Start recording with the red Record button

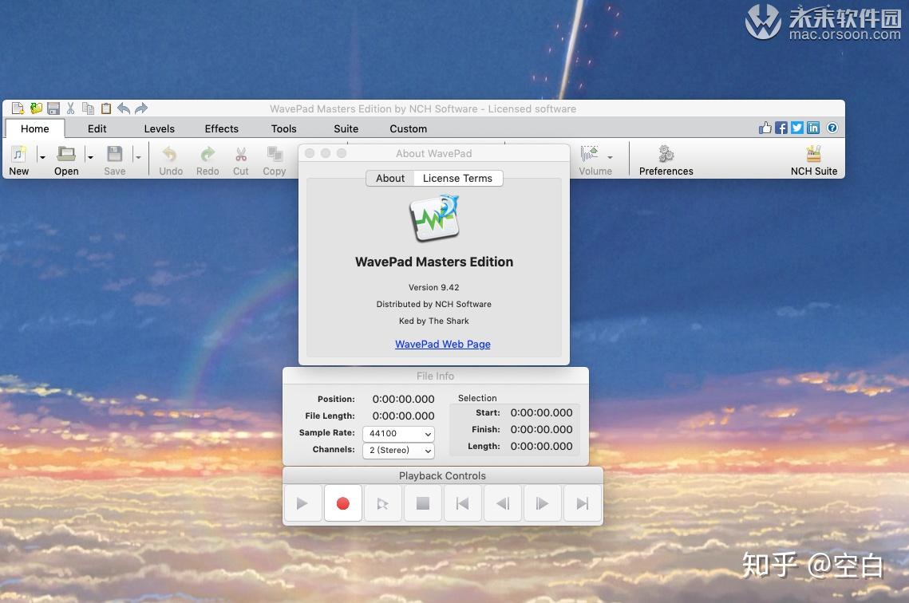click(342, 503)
